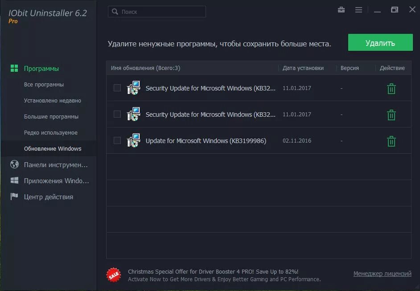Click the green Программы grid icon

coord(14,68)
